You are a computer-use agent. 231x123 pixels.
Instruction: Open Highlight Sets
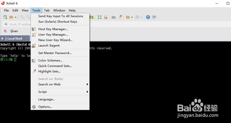(60, 71)
